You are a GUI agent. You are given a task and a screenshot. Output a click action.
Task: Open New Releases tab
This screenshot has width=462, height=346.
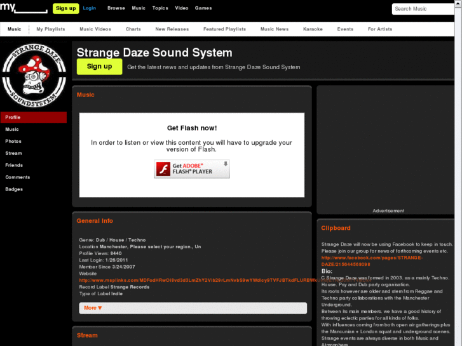click(172, 29)
